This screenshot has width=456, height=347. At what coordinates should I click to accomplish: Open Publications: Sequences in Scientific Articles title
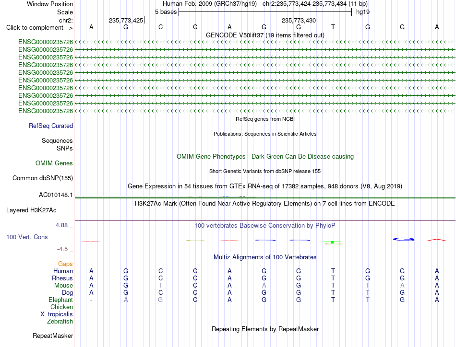click(x=265, y=134)
